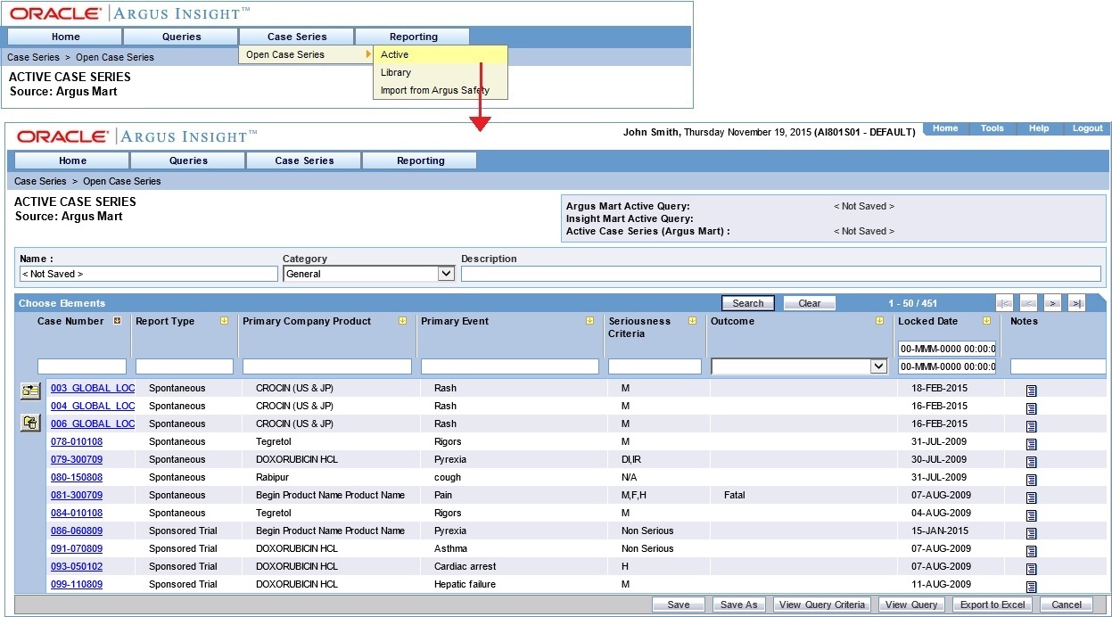Open Reporting tab in upper menu snippet

[x=413, y=37]
